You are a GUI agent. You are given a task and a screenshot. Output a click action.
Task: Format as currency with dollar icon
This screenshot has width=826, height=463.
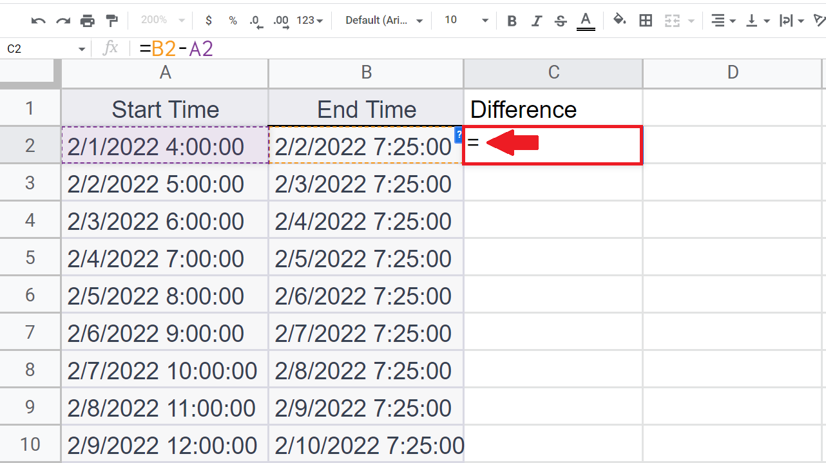pos(209,21)
